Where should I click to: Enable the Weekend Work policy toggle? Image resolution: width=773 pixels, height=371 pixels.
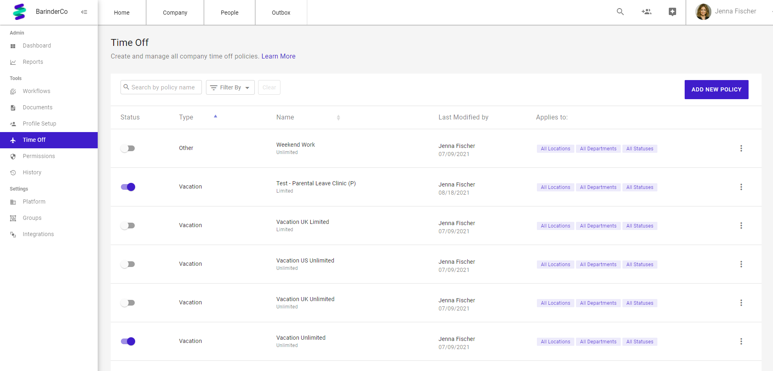click(x=128, y=148)
